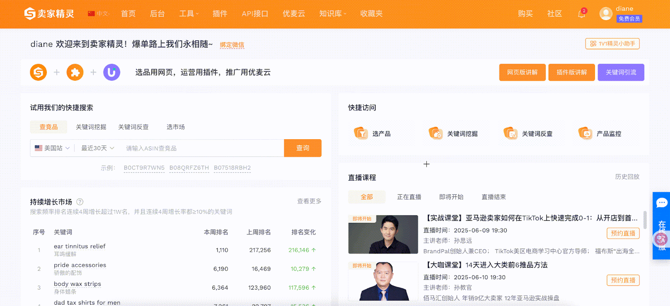Viewport: 670px width, 306px height.
Task: Select the 全部 course tab
Action: point(367,197)
